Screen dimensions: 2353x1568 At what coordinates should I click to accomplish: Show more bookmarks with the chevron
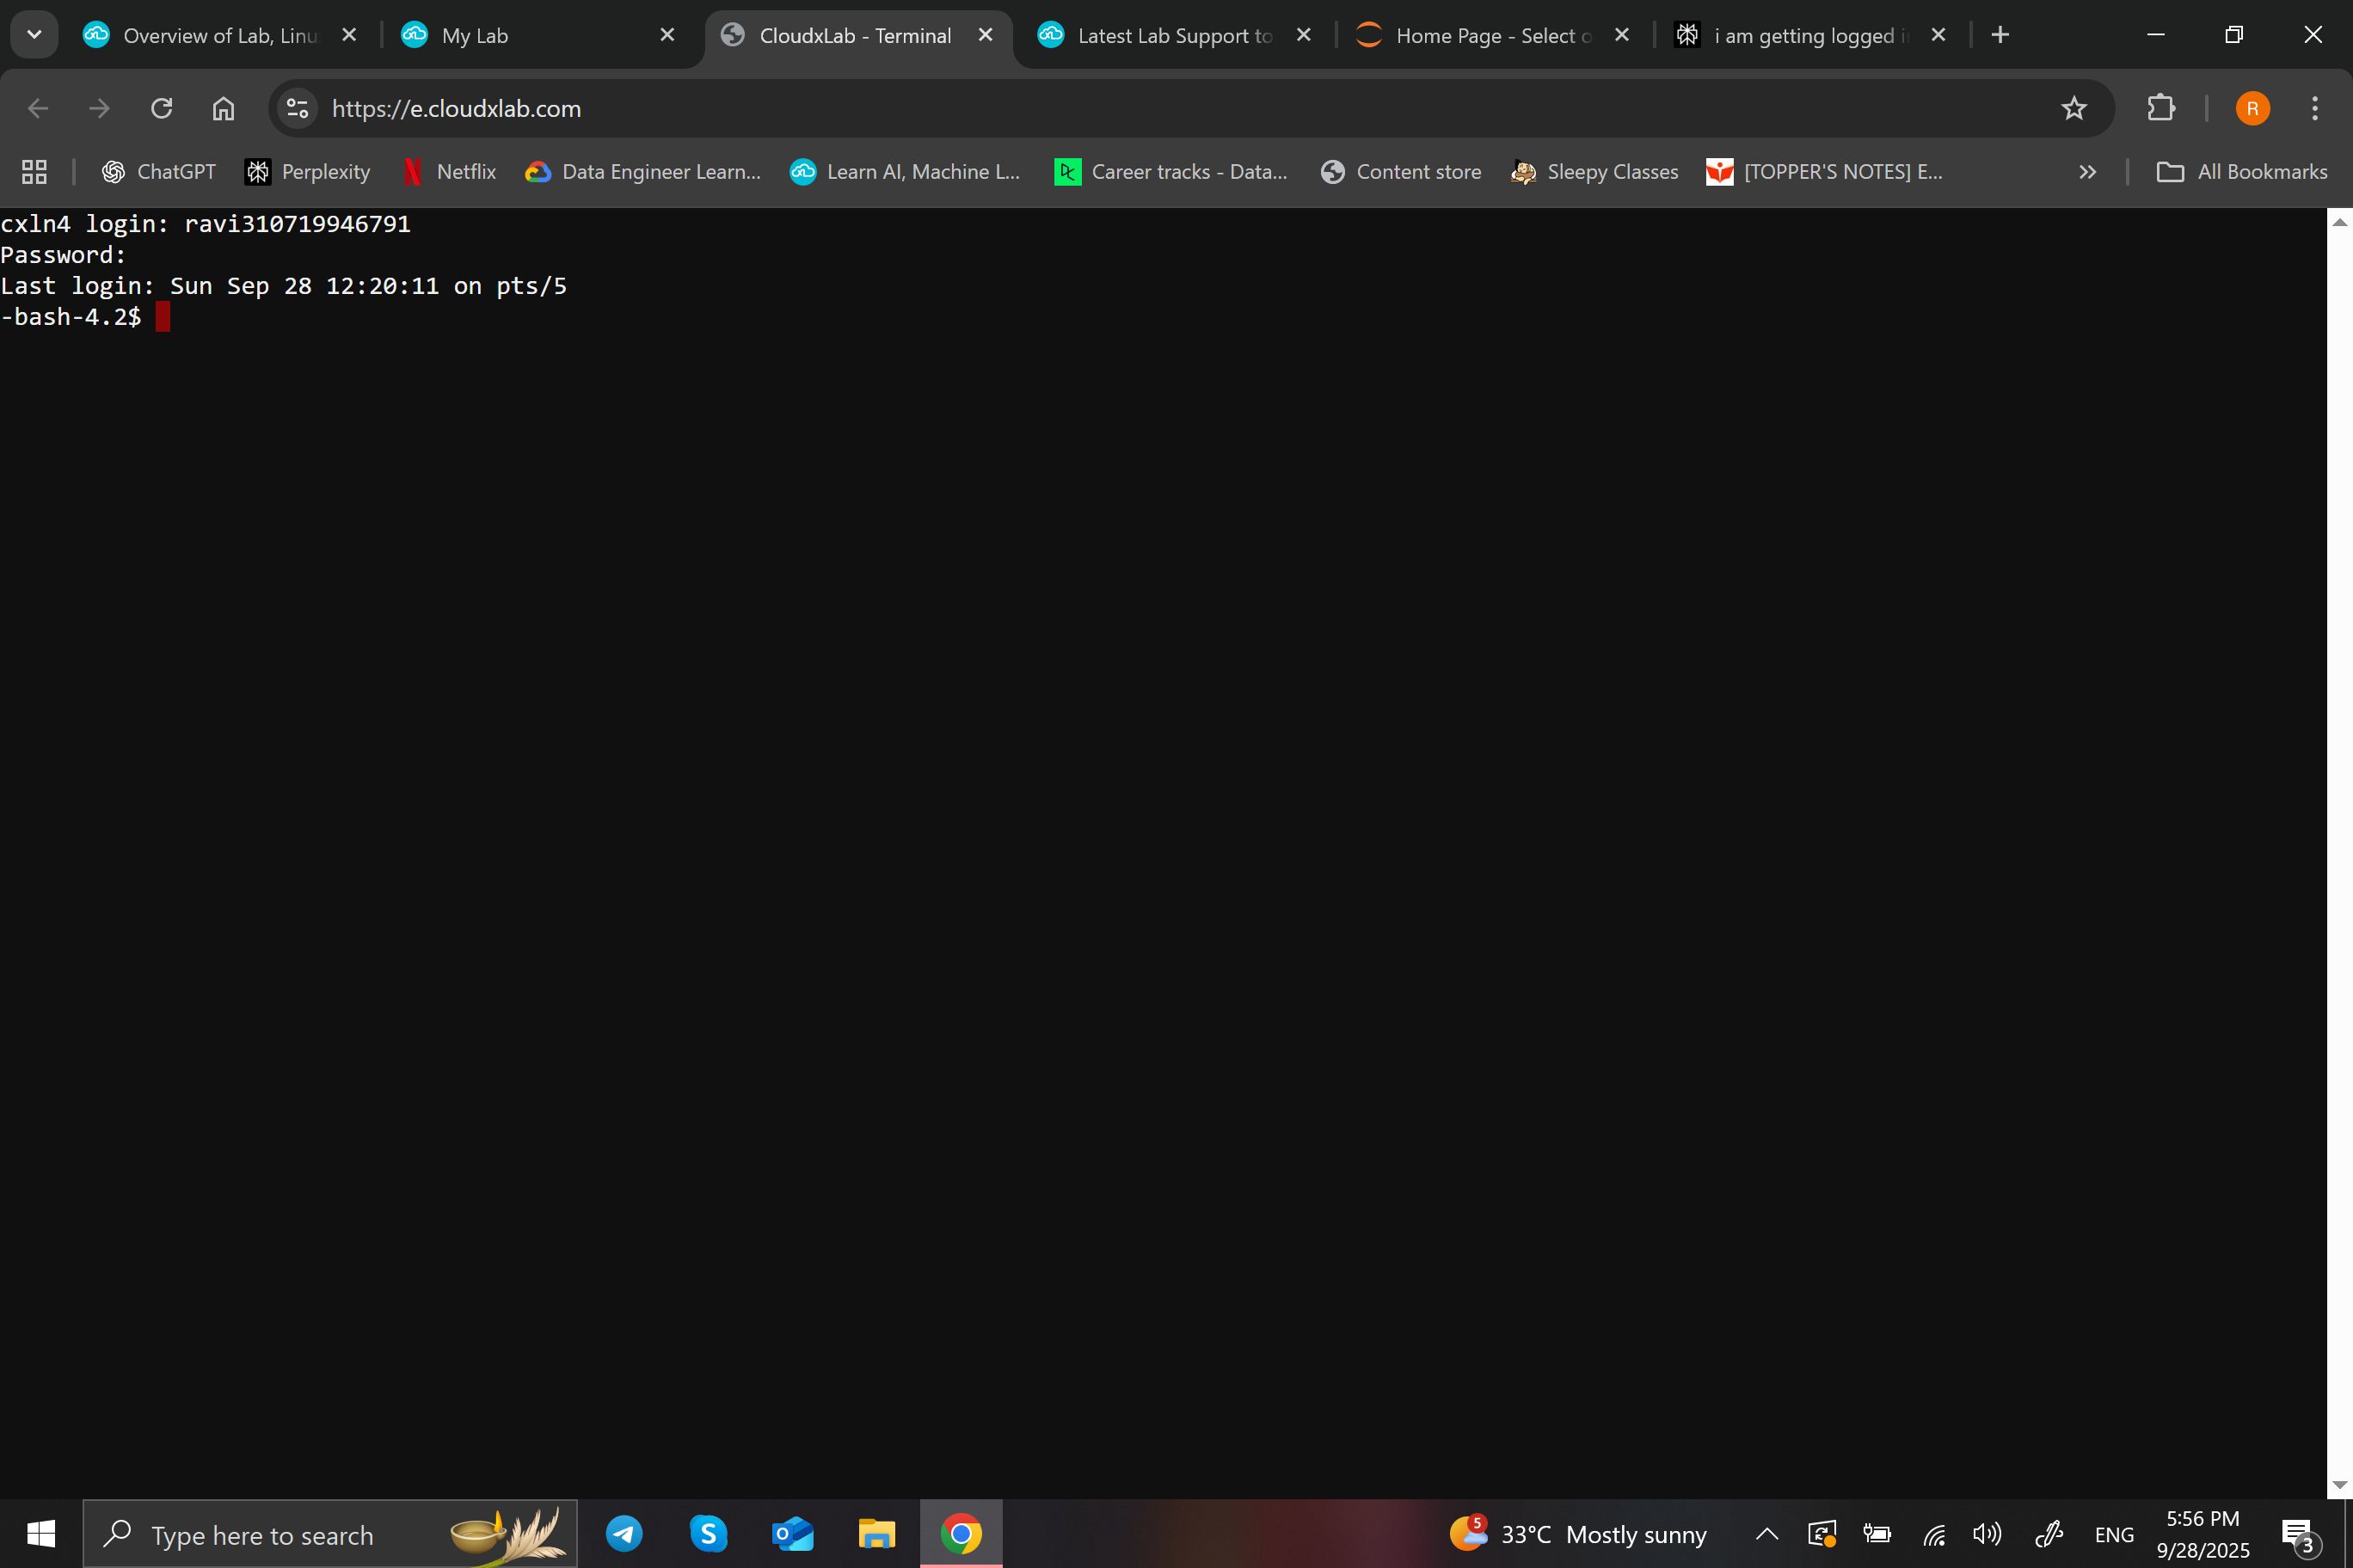[2087, 172]
